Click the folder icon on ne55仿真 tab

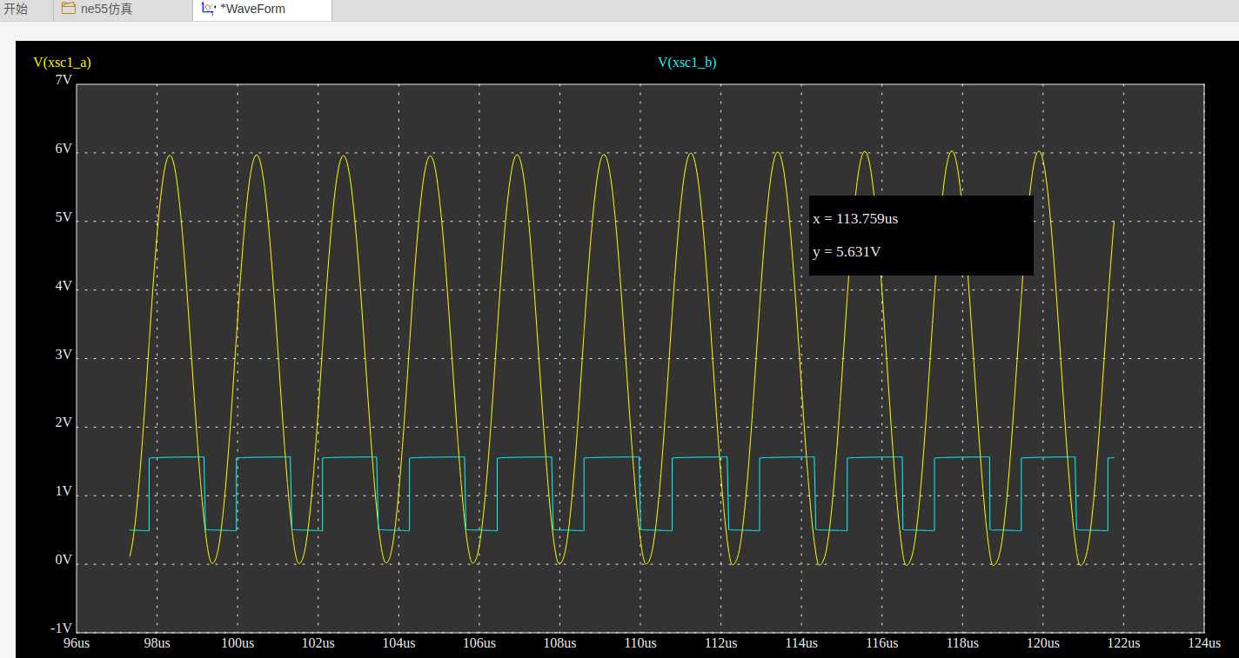click(x=68, y=9)
